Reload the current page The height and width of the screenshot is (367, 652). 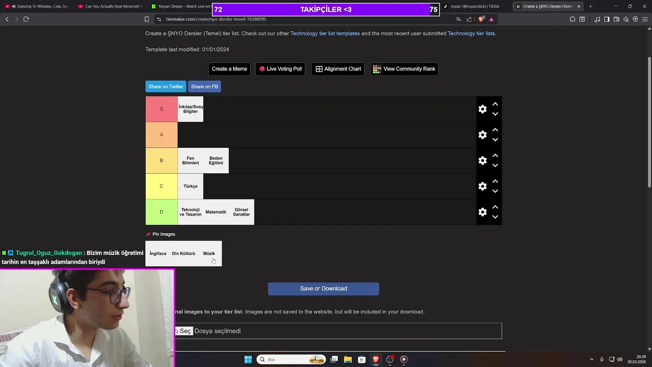[26, 19]
